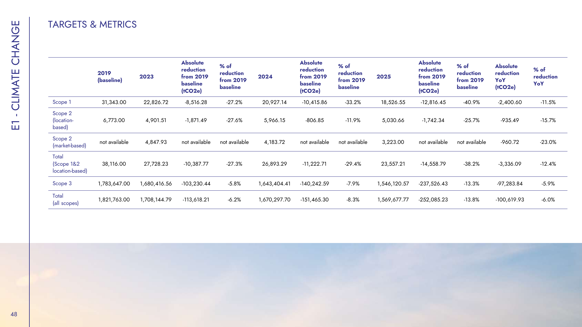Viewport: 582px width, 327px height.
Task: Select the value 26,893.29
Action: pos(274,164)
